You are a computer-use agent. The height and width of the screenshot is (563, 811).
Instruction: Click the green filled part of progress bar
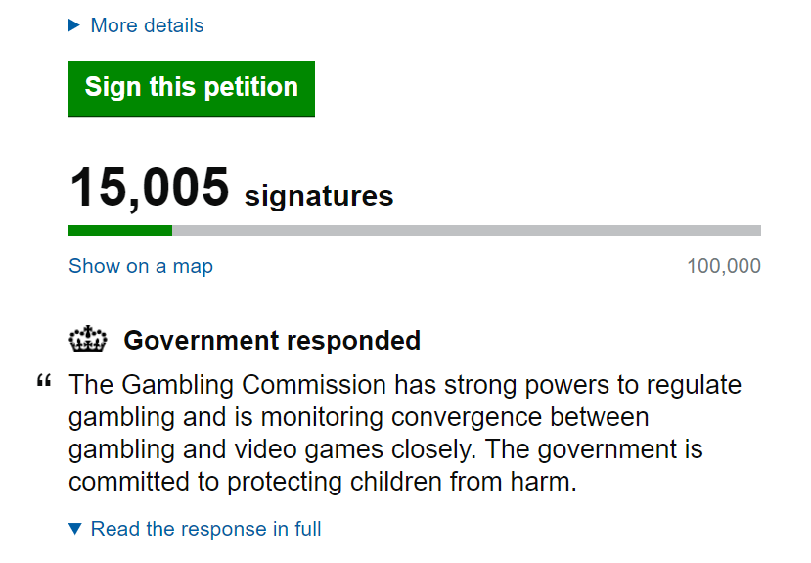(x=119, y=231)
